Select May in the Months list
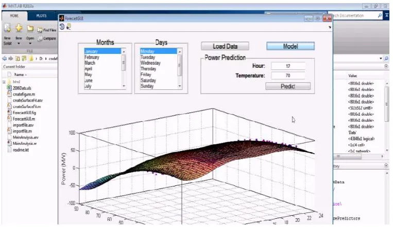393x227 pixels. (x=103, y=74)
